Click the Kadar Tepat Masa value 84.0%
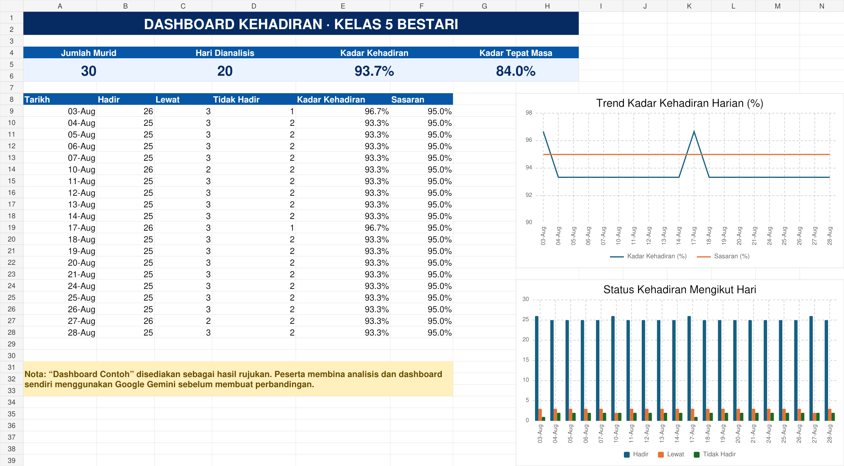Screen dimensions: 844x466 coord(516,71)
